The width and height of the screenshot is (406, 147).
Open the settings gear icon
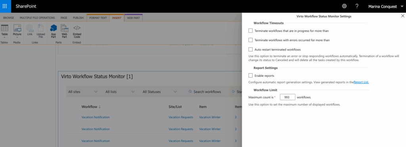[x=345, y=6]
